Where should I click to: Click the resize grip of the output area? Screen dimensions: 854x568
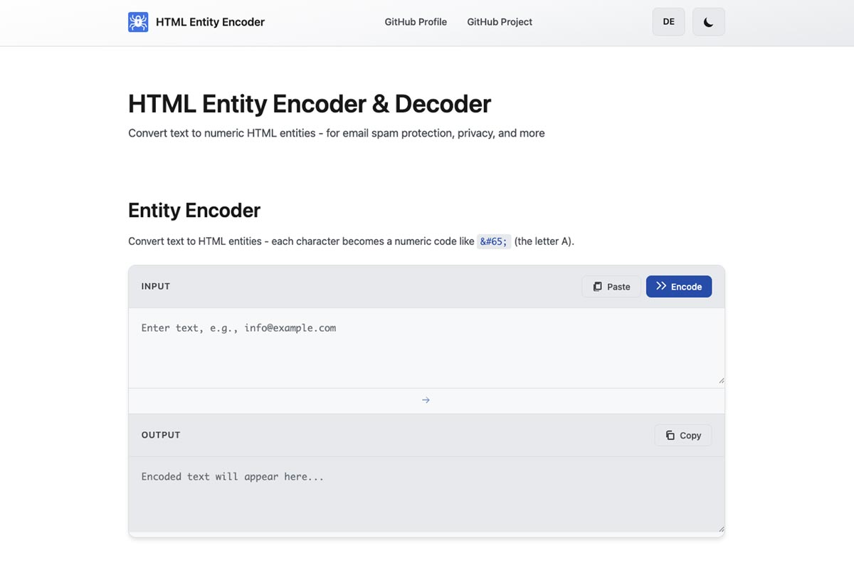720,529
